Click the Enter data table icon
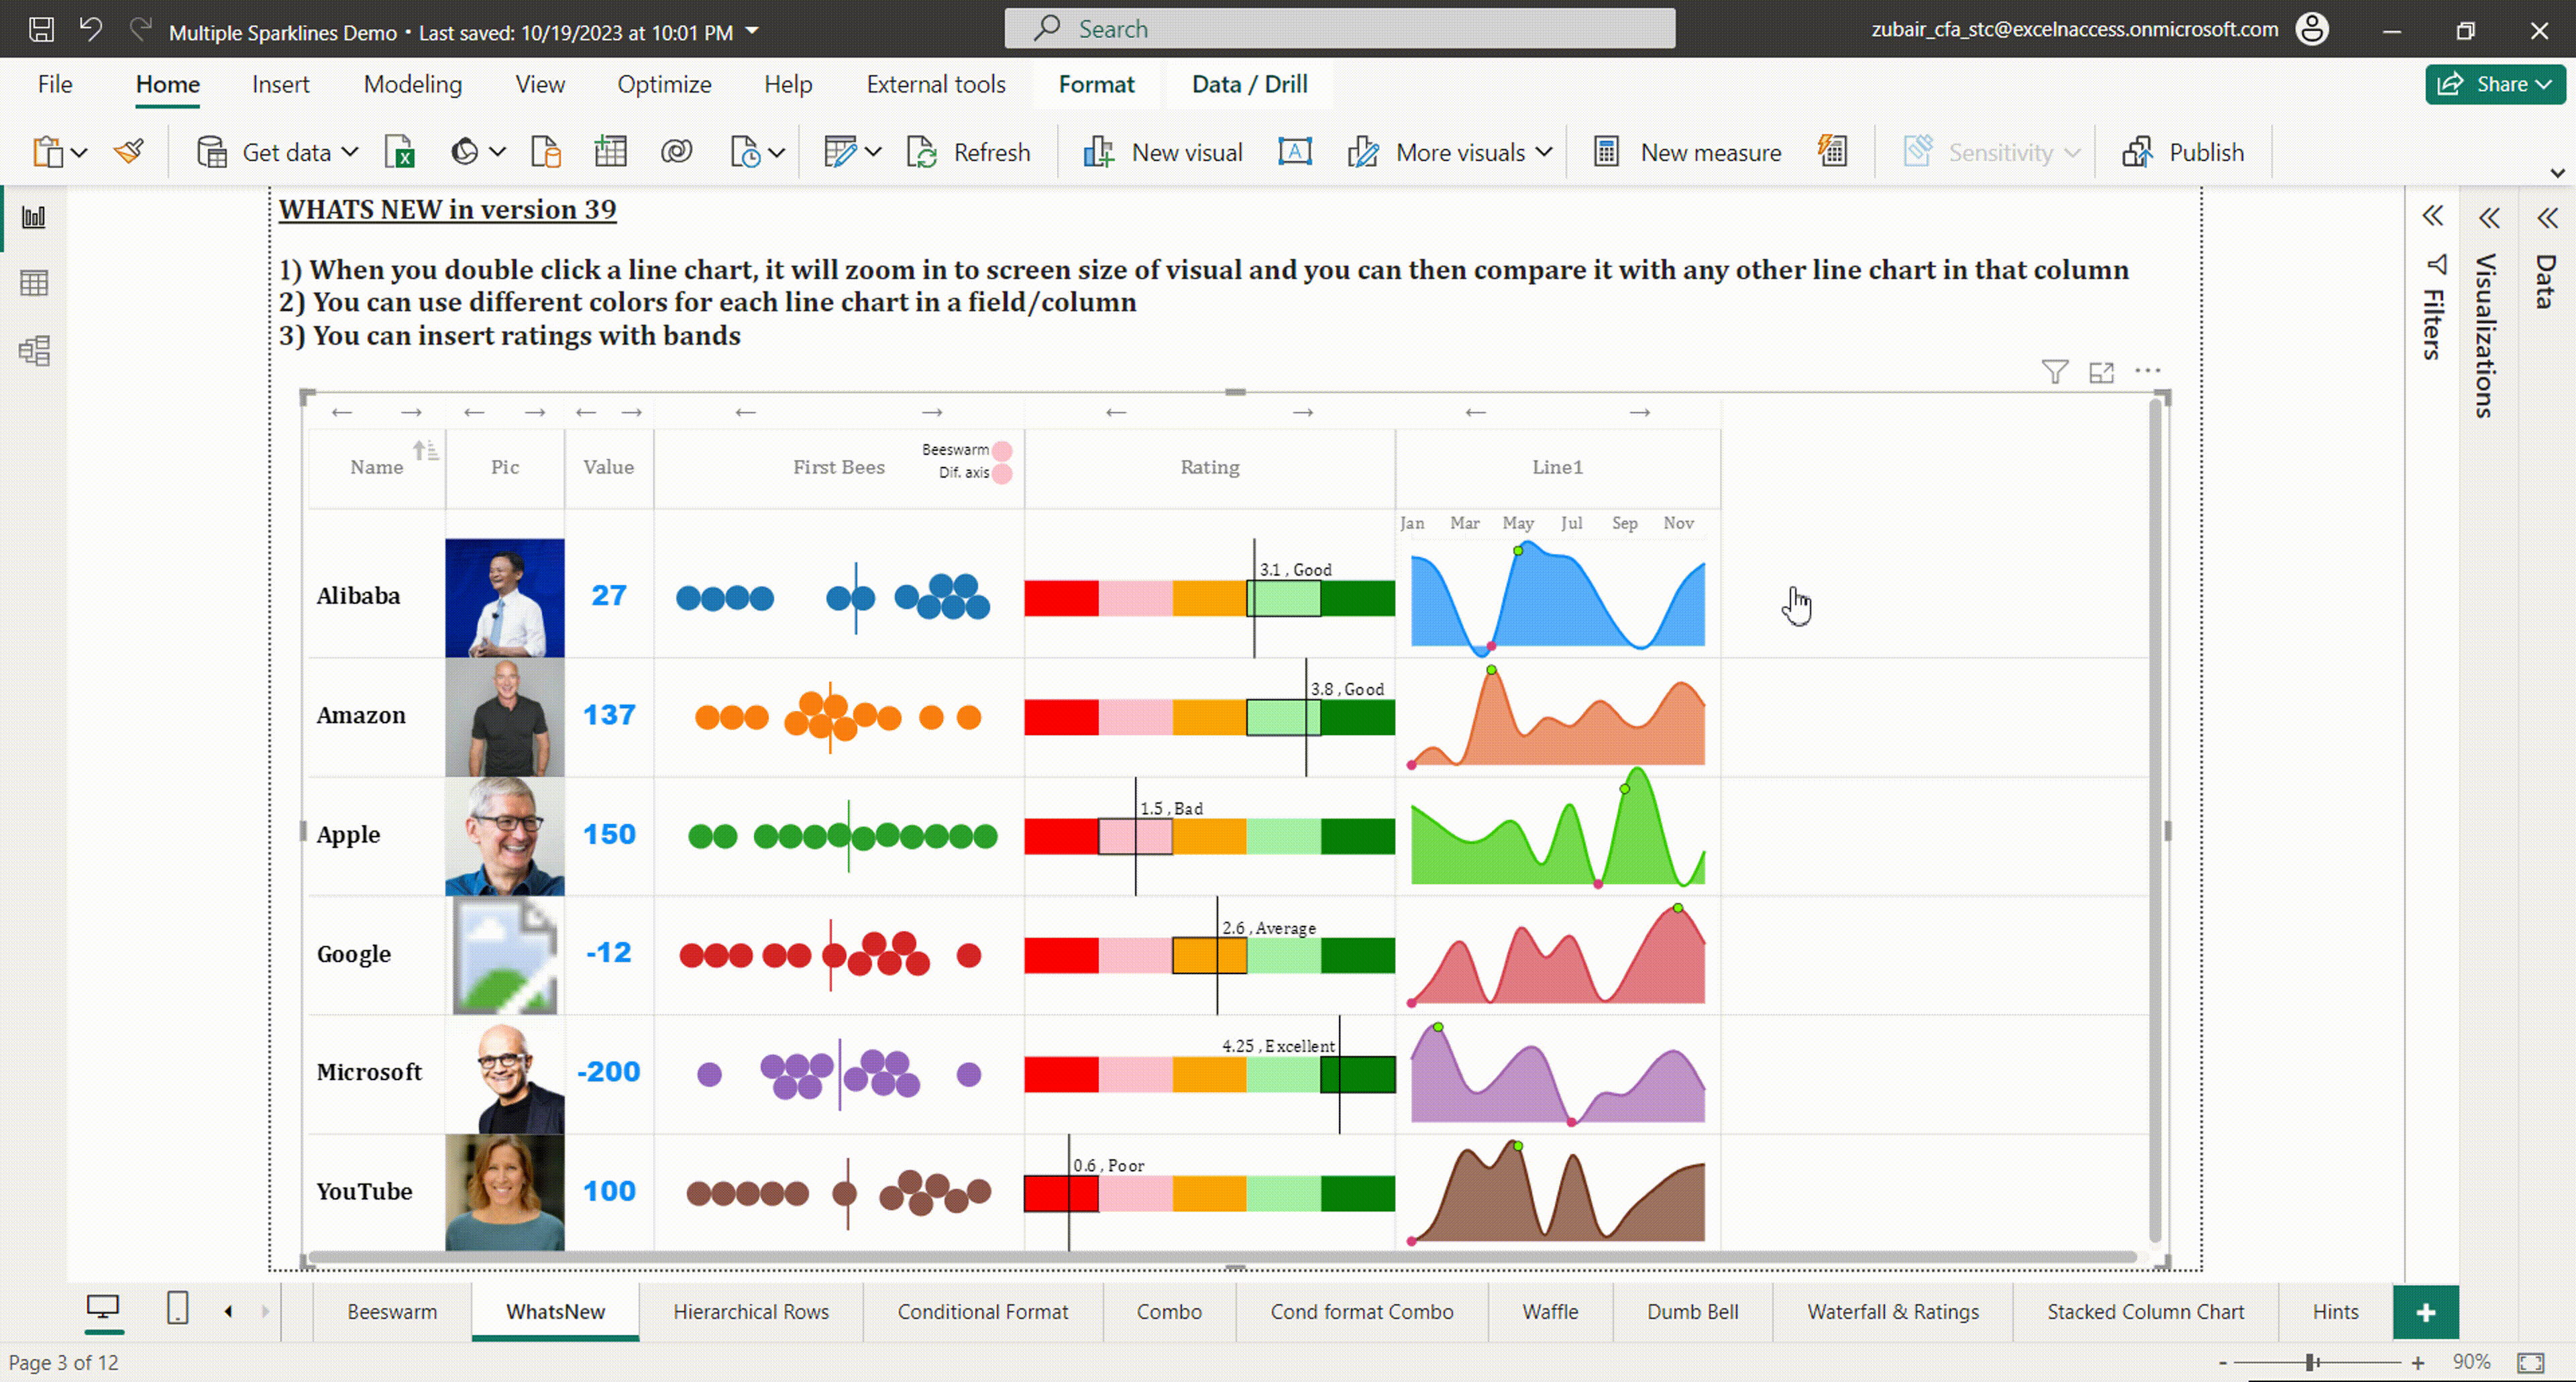2576x1382 pixels. 610,152
